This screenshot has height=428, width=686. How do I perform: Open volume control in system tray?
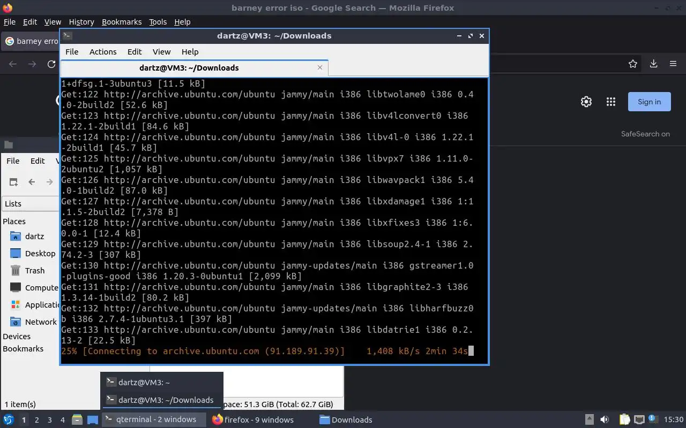coord(605,419)
